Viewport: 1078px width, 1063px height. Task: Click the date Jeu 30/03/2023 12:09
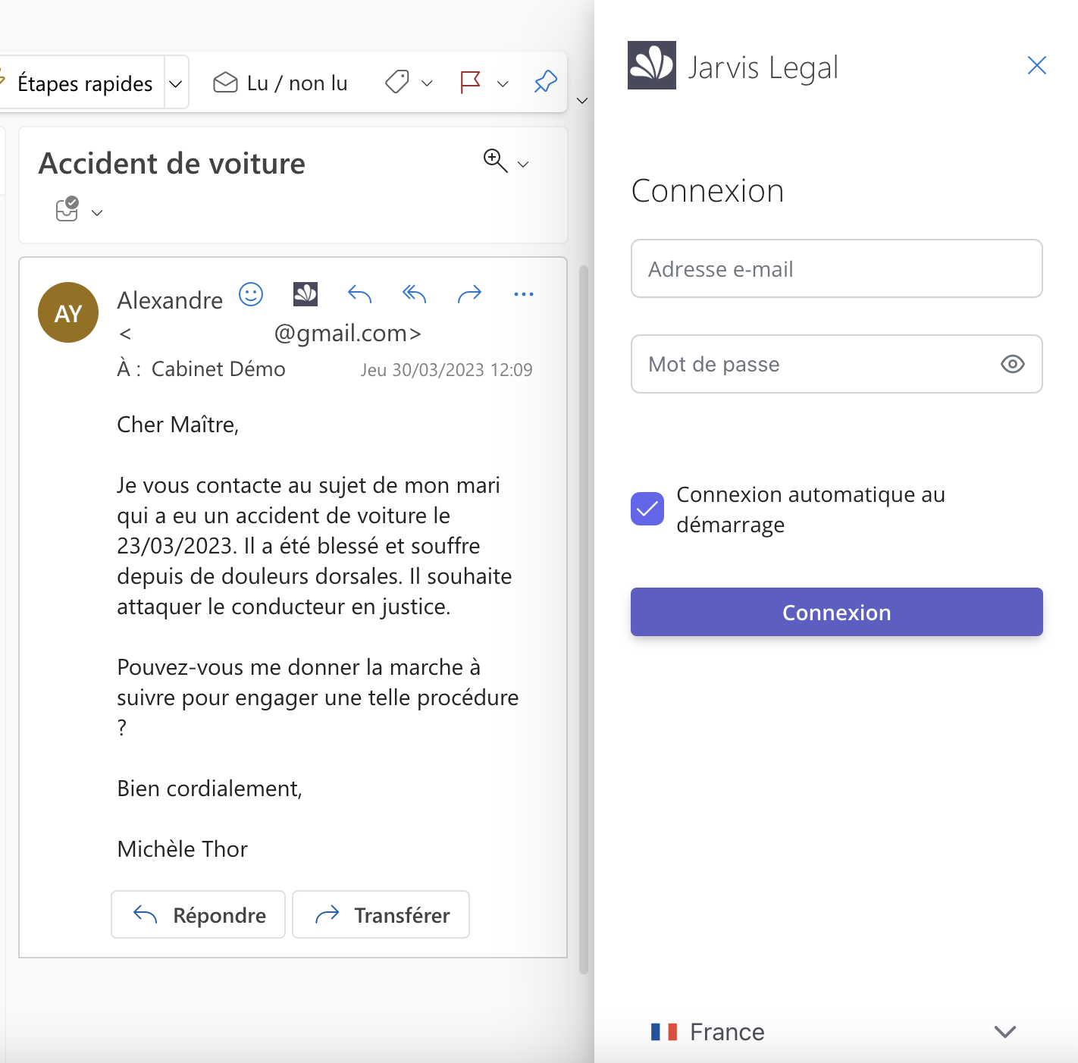(x=447, y=370)
